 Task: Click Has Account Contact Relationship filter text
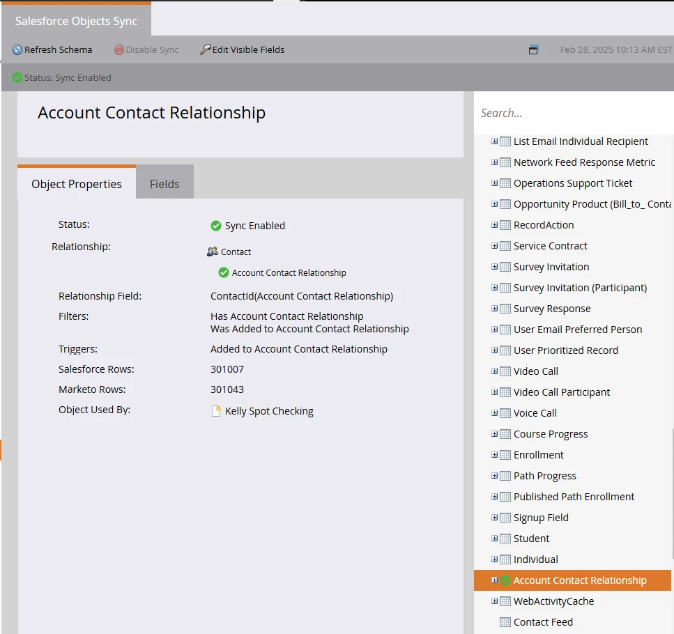click(x=286, y=316)
